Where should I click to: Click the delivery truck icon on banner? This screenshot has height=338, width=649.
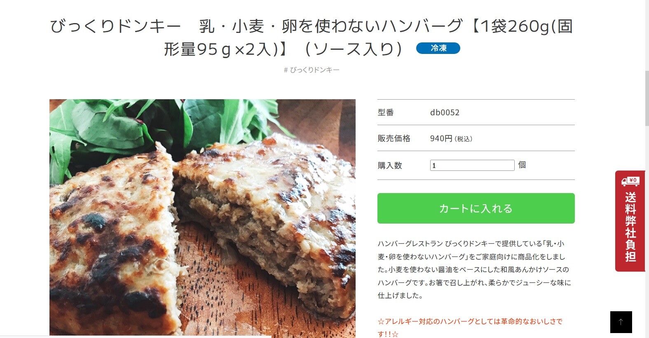[x=630, y=181]
